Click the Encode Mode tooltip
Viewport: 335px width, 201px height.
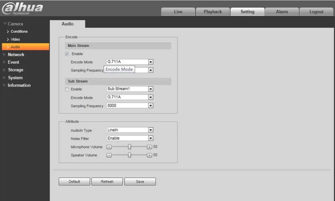[119, 69]
